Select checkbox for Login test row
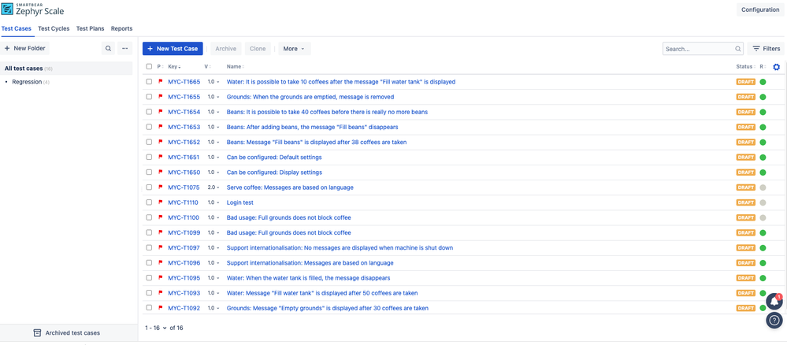The image size is (787, 345). (x=149, y=202)
